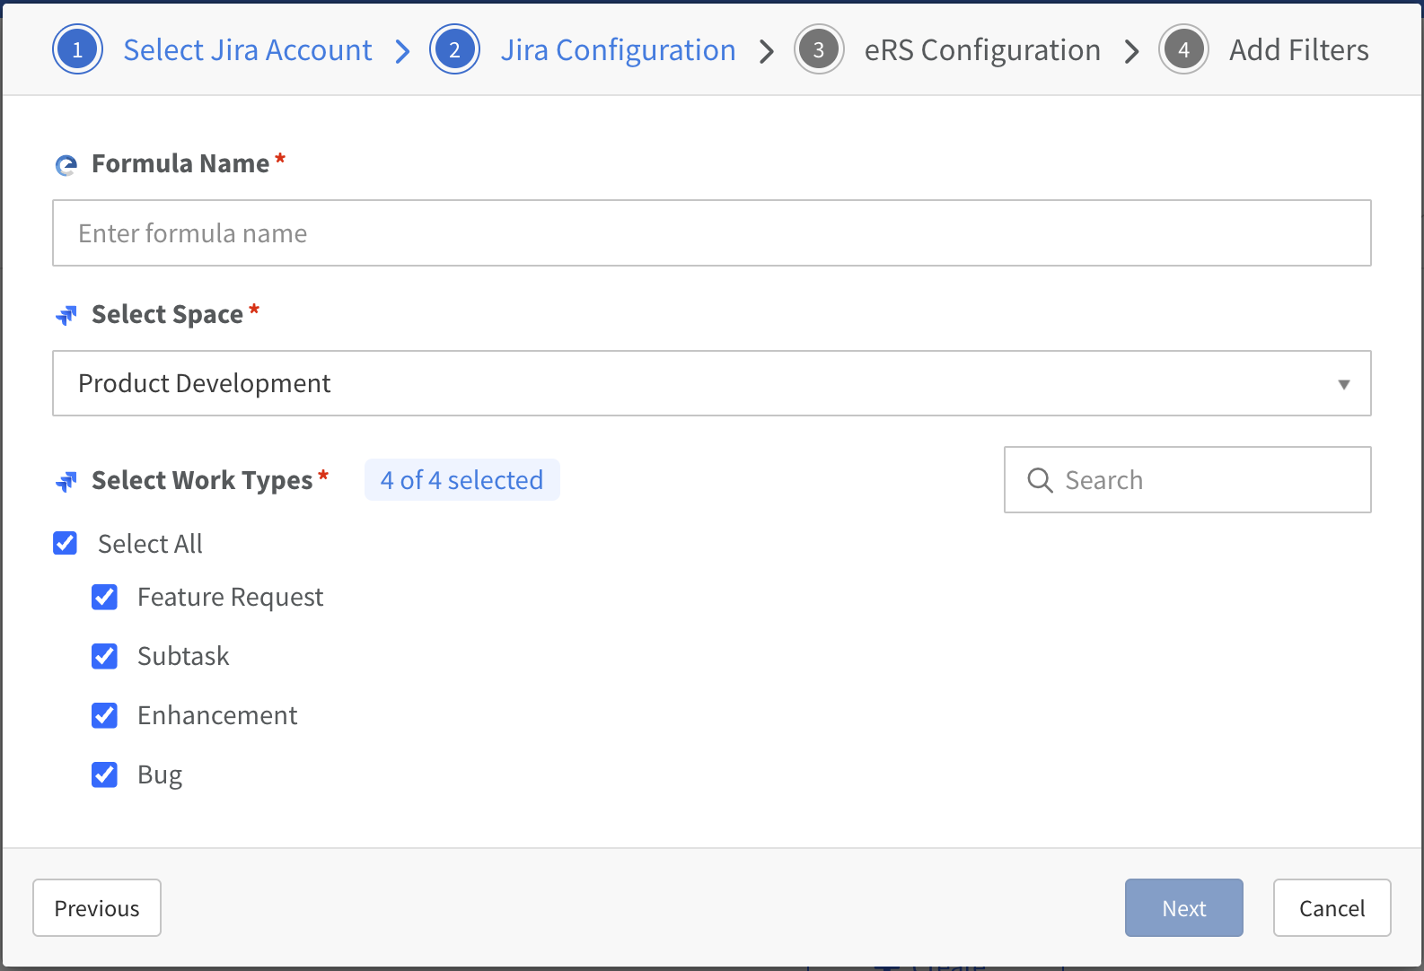
Task: Click chevron after Jira Configuration step
Action: pos(767,51)
